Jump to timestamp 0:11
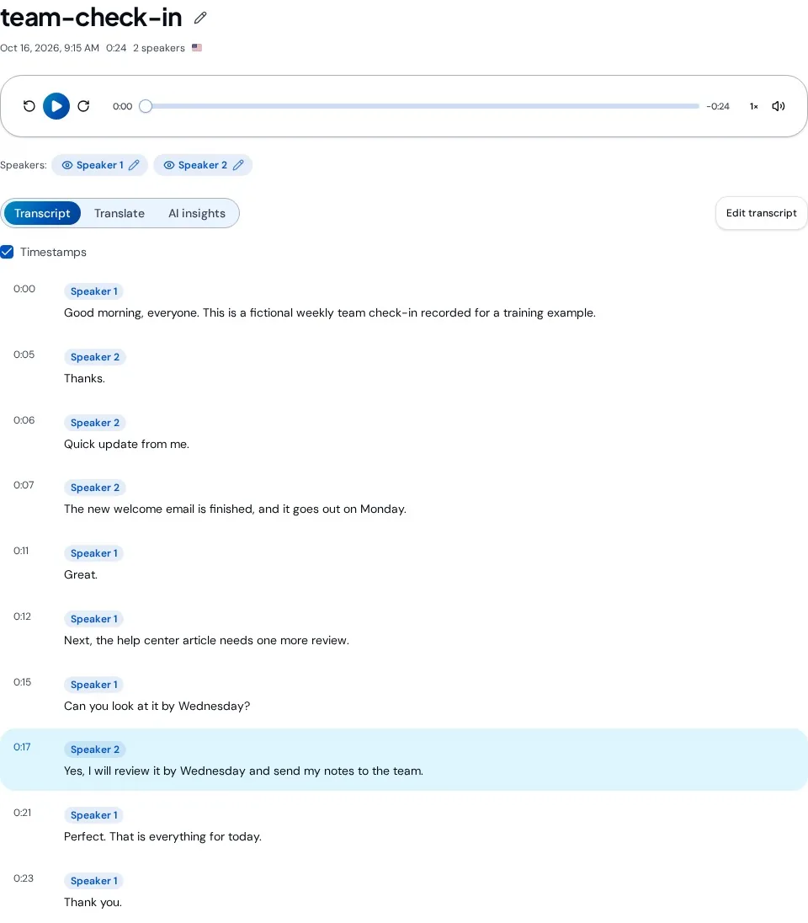Viewport: 808px width, 923px height. coord(21,551)
